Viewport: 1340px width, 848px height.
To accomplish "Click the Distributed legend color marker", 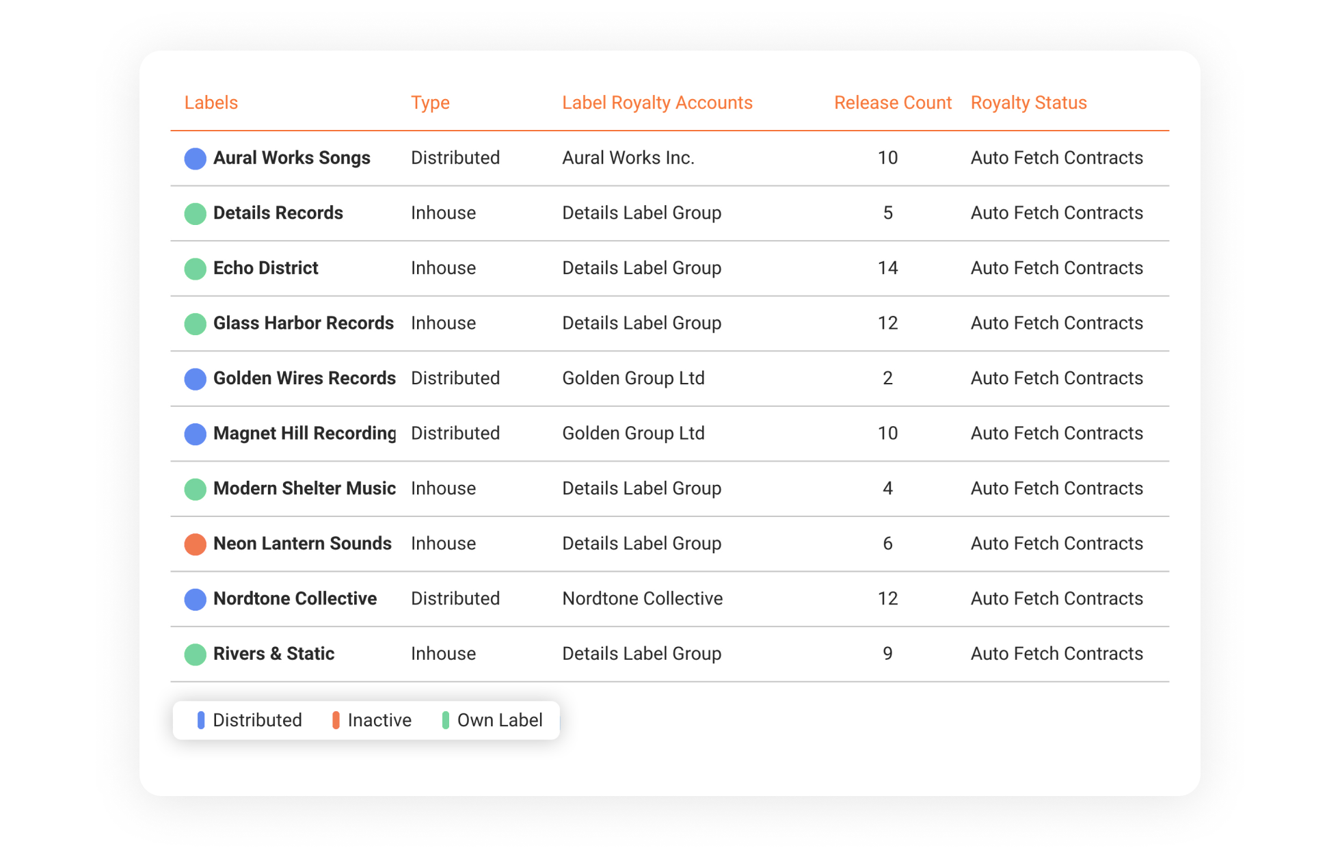I will click(x=201, y=720).
